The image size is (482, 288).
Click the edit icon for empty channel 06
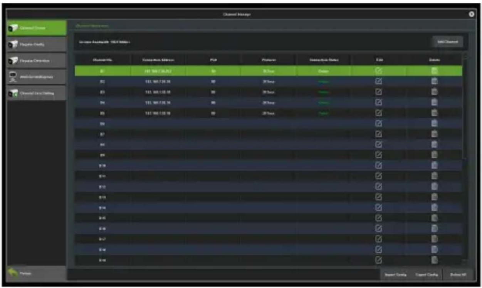pyautogui.click(x=378, y=124)
